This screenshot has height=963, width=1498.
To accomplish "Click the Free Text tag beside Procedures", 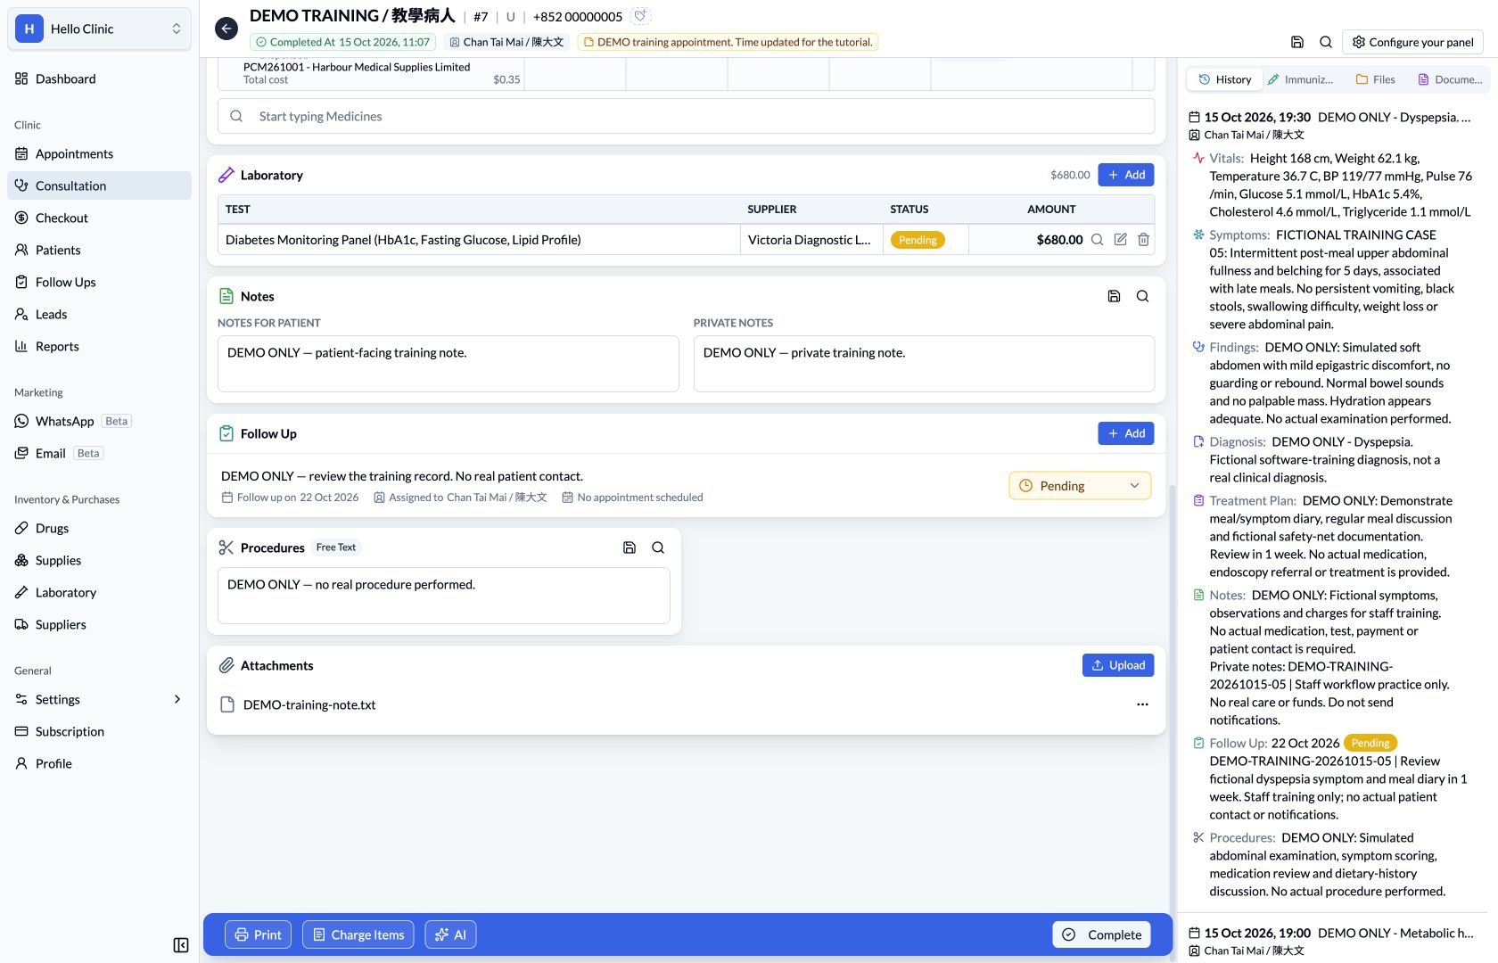I will pos(336,547).
